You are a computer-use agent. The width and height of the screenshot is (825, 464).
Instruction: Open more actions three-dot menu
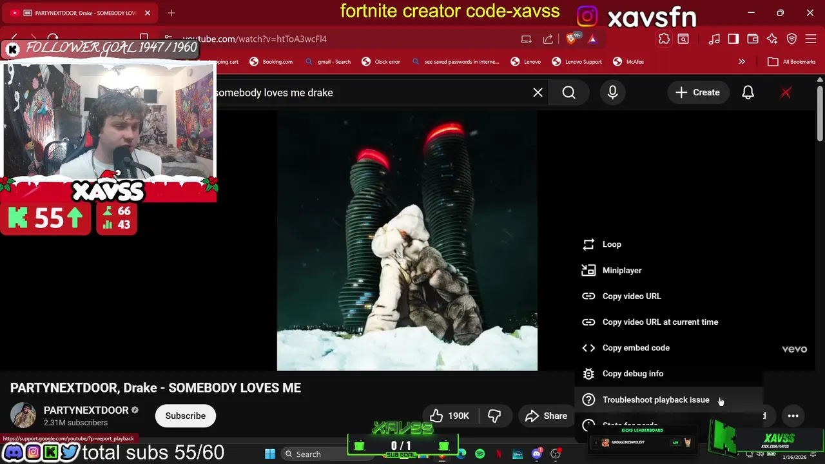tap(793, 416)
